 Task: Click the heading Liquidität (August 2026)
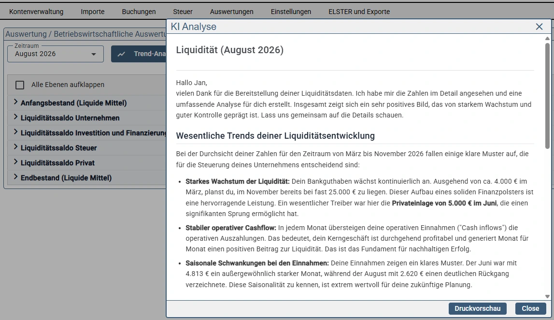click(x=229, y=50)
